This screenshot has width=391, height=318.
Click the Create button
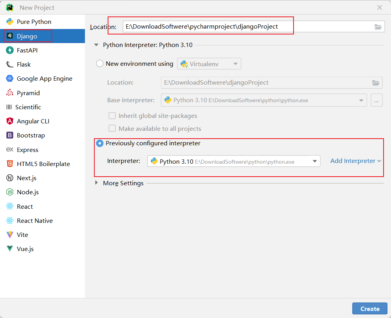[x=370, y=309]
